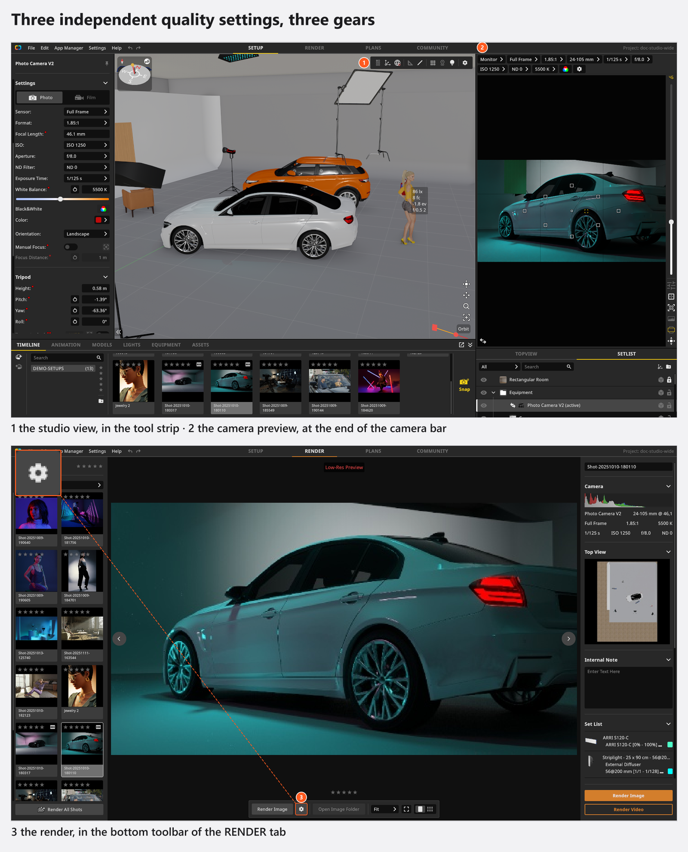Image resolution: width=688 pixels, height=852 pixels.
Task: Open render settings gear next to Render Image
Action: 301,809
